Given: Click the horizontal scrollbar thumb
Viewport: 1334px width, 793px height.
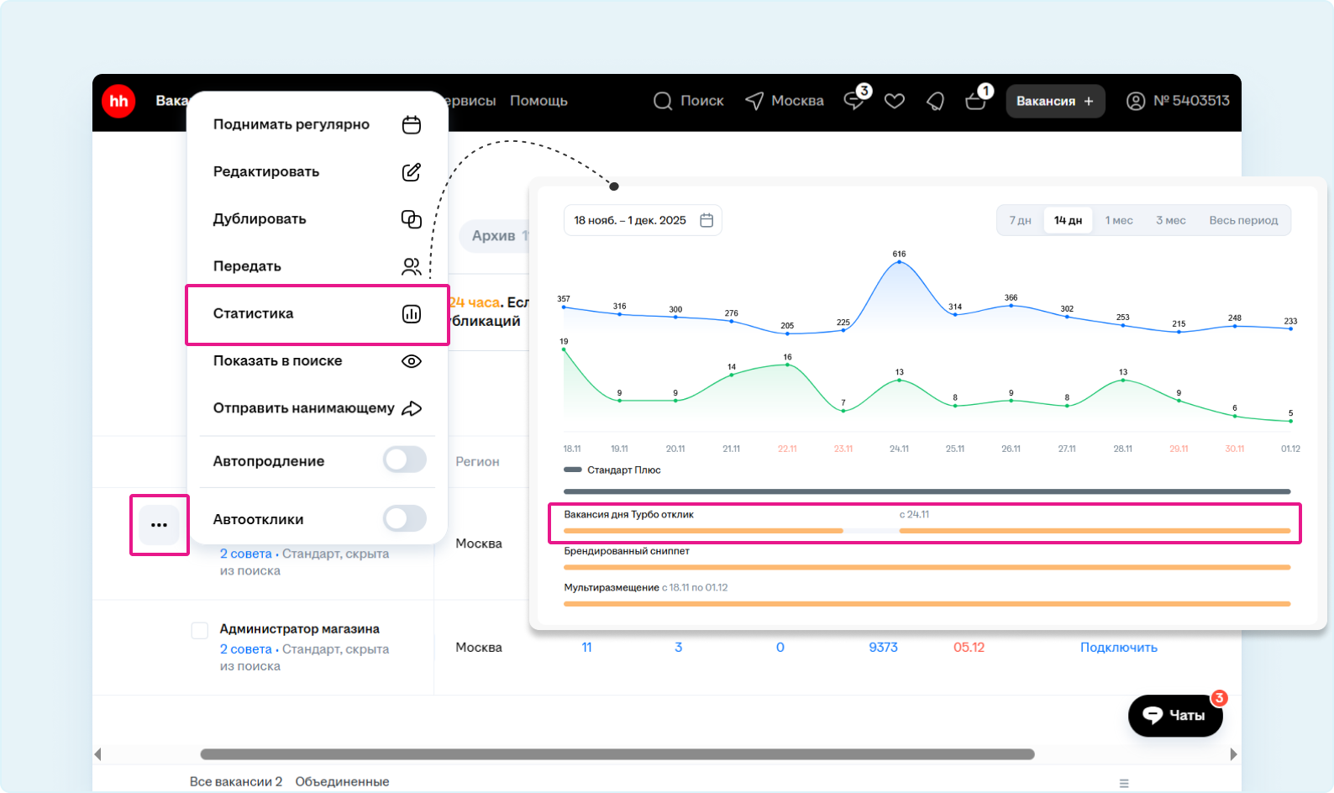Looking at the screenshot, I should click(617, 754).
